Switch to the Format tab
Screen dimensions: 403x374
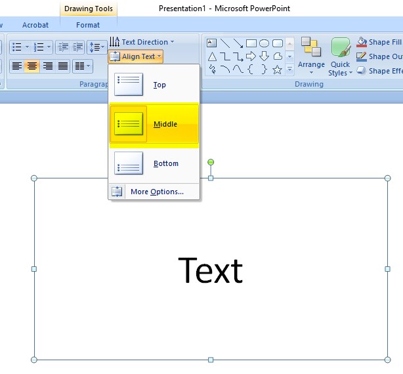tap(88, 25)
